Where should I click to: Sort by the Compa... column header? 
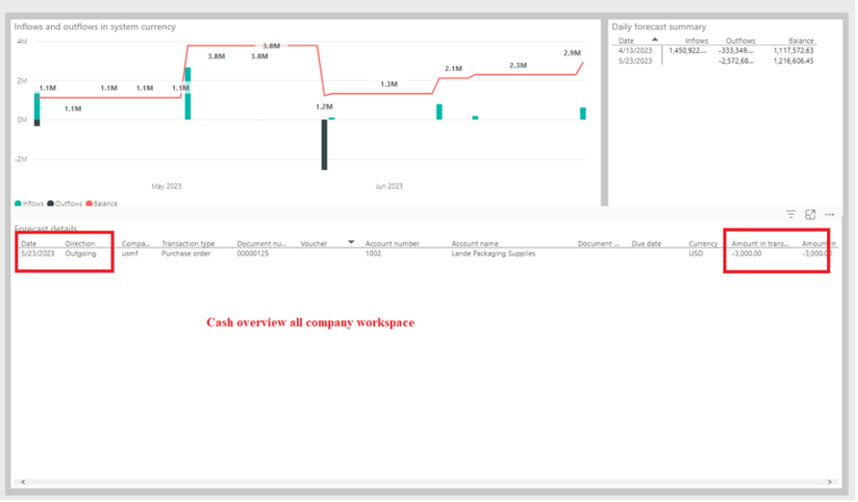(136, 243)
